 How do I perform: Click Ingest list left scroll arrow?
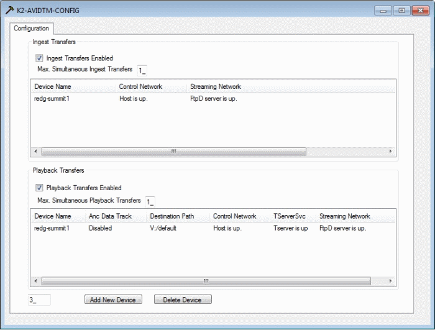pos(35,152)
